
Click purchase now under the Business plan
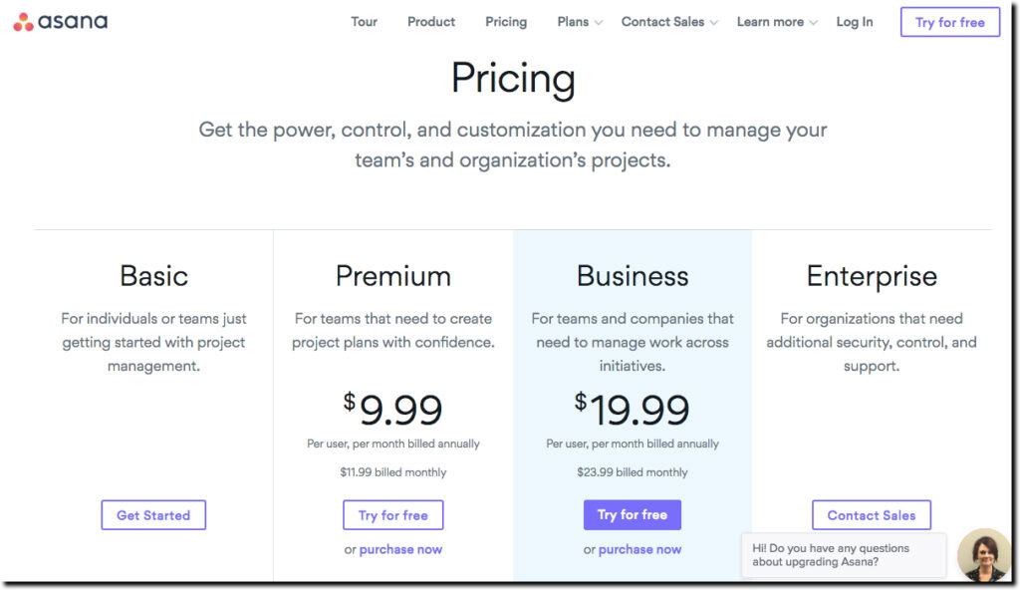[640, 549]
